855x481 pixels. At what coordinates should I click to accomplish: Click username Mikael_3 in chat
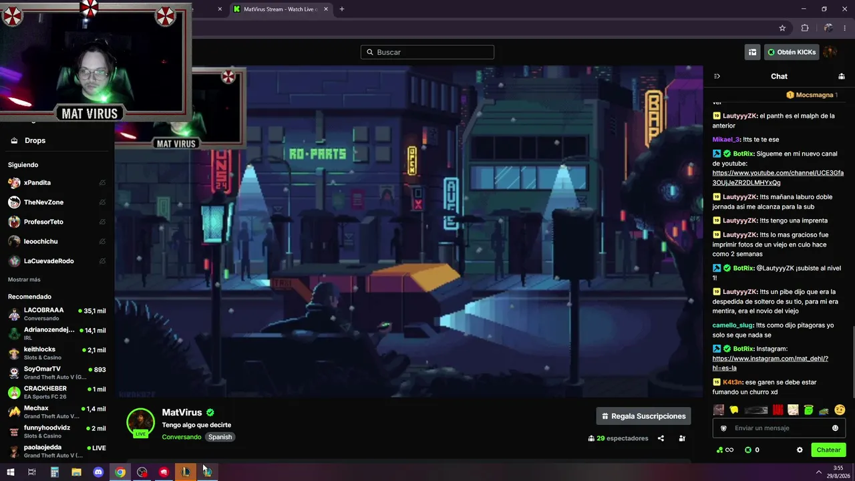click(x=726, y=140)
